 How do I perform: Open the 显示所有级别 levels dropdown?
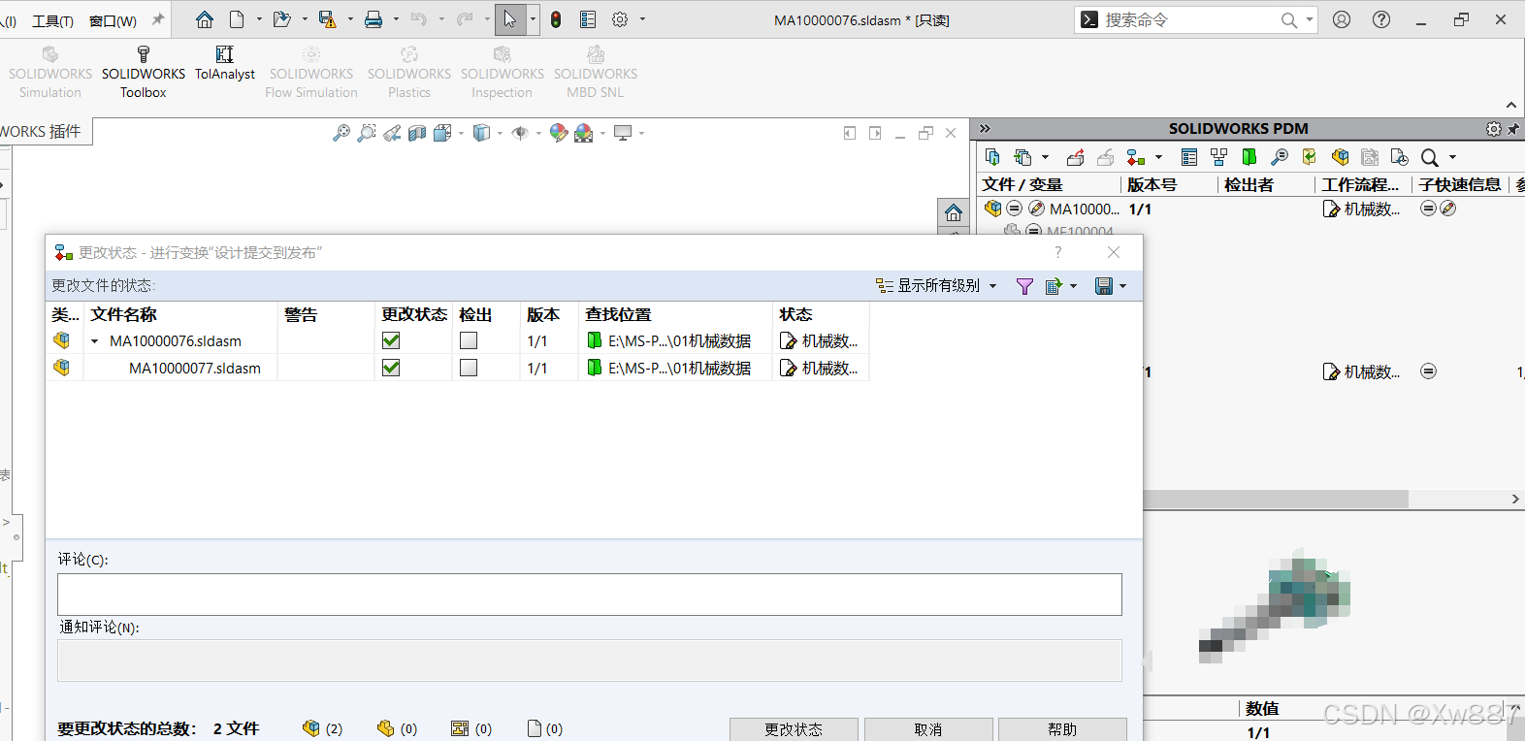click(936, 286)
